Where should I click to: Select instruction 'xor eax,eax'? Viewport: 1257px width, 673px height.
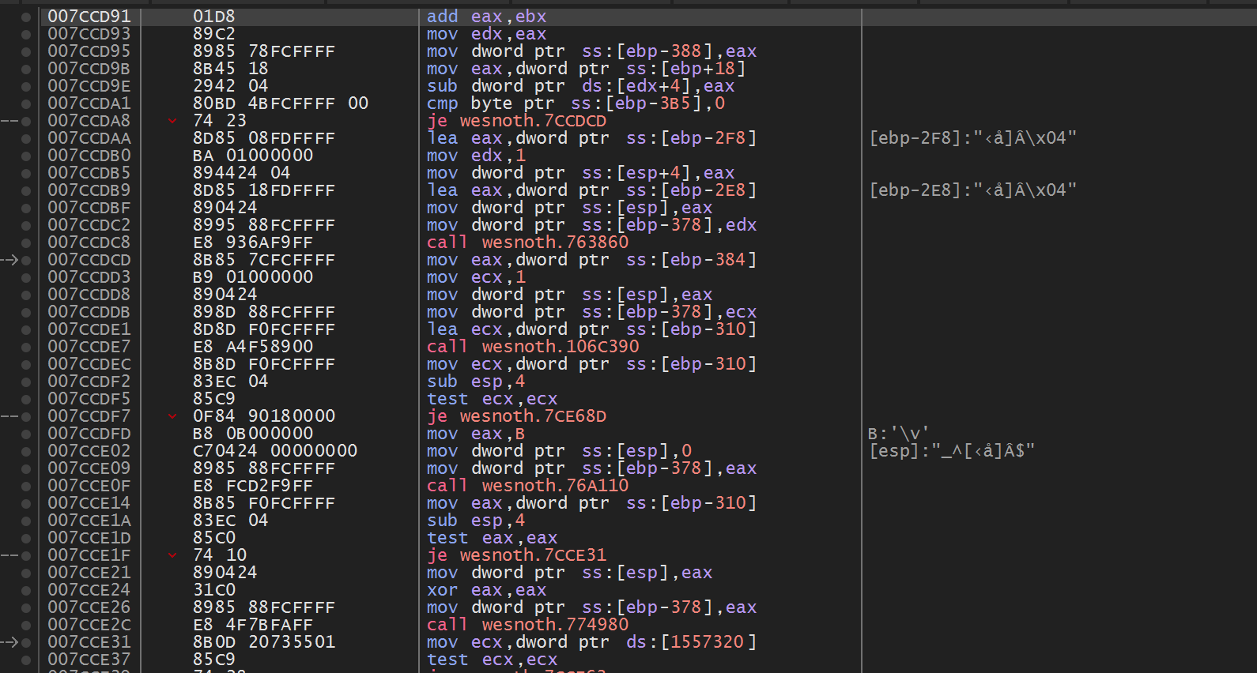coord(486,590)
